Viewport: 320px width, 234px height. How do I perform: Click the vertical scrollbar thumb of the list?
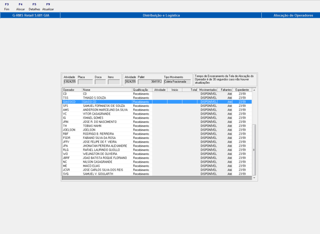point(254,150)
